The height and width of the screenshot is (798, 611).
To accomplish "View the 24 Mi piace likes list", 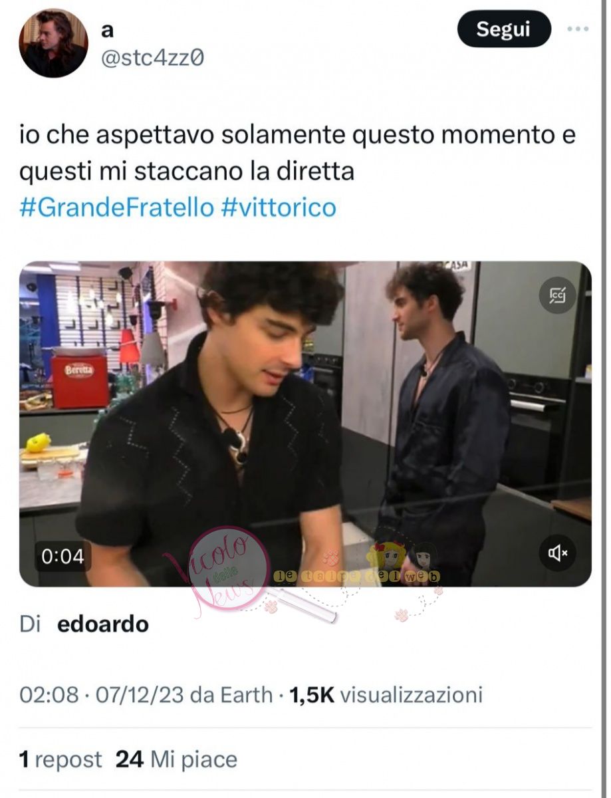I will (176, 759).
